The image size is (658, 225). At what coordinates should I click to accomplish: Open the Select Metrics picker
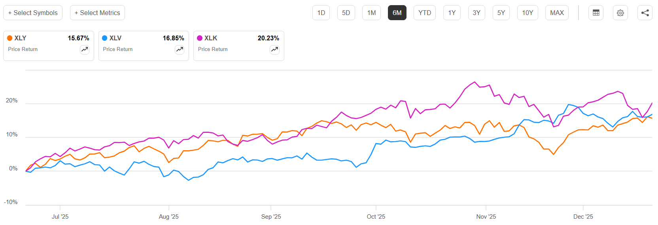(97, 13)
